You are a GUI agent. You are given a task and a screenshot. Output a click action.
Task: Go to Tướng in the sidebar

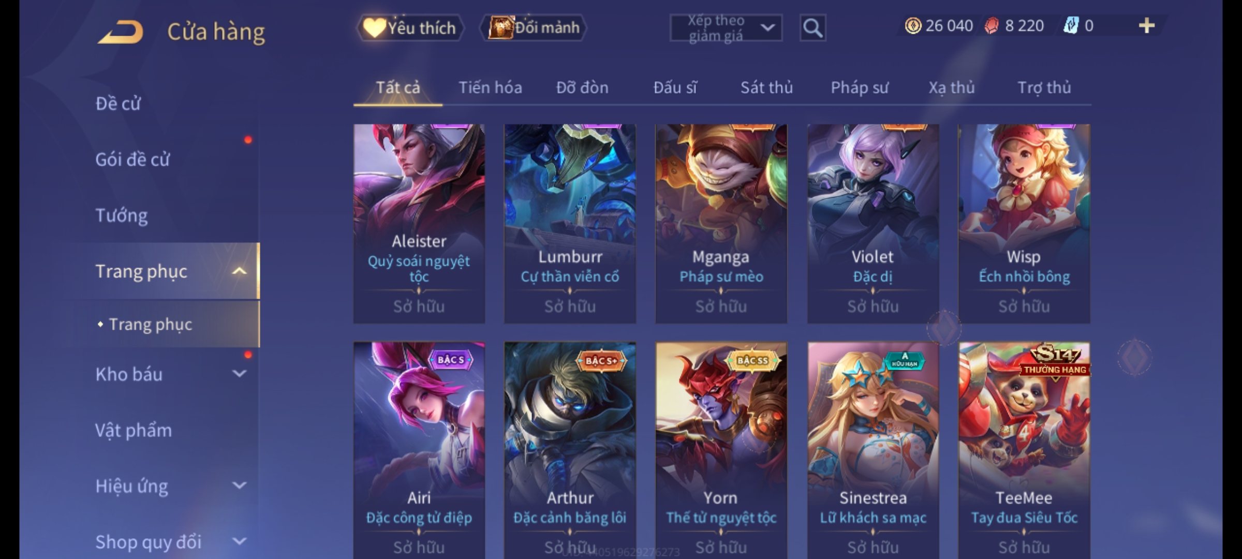[x=122, y=215]
